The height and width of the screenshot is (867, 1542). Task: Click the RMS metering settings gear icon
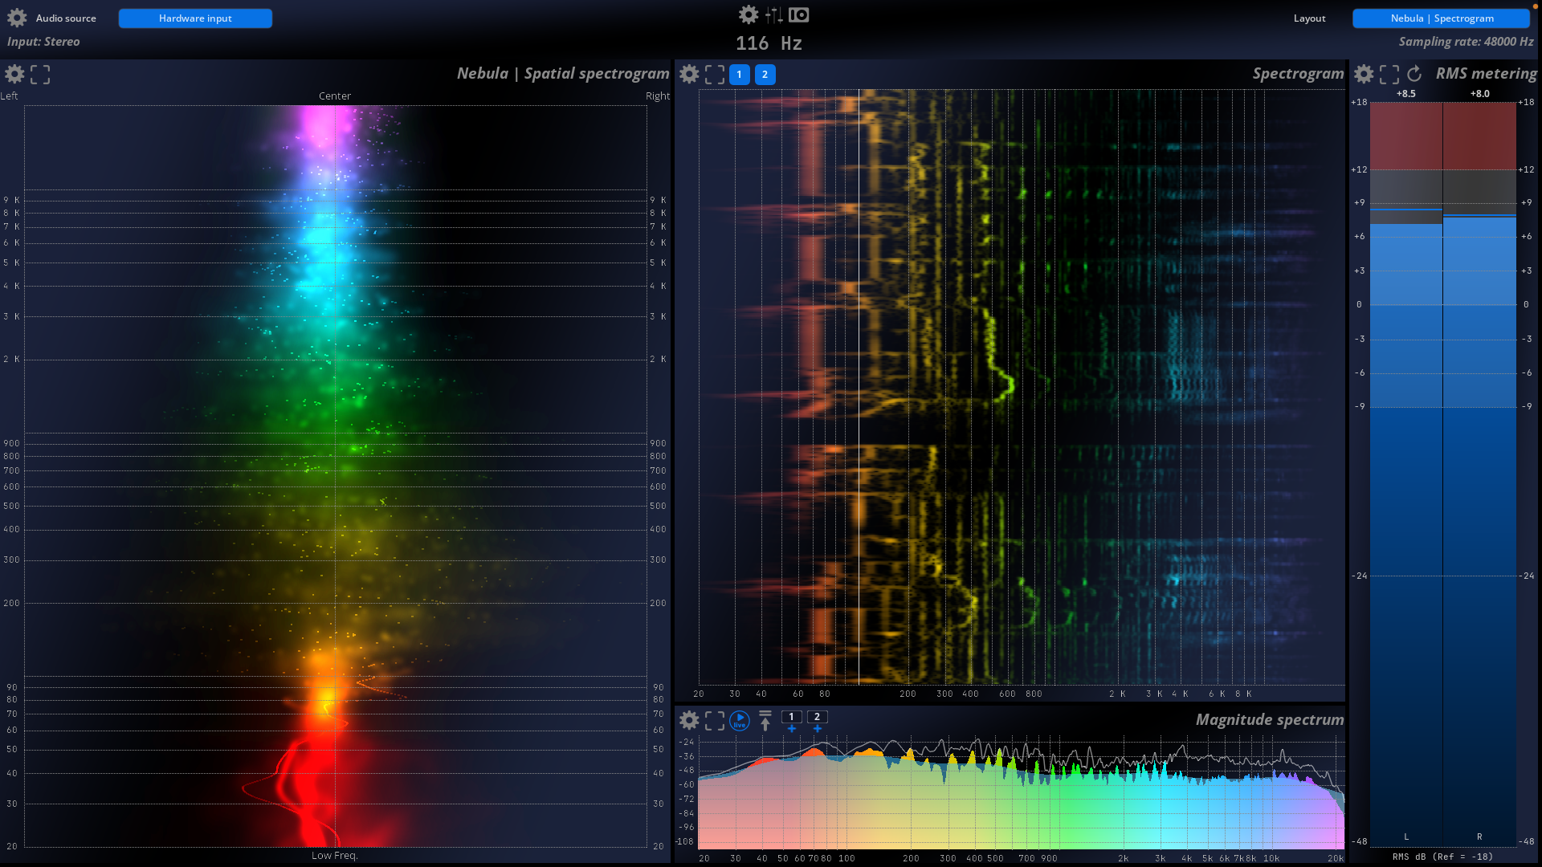click(x=1365, y=73)
